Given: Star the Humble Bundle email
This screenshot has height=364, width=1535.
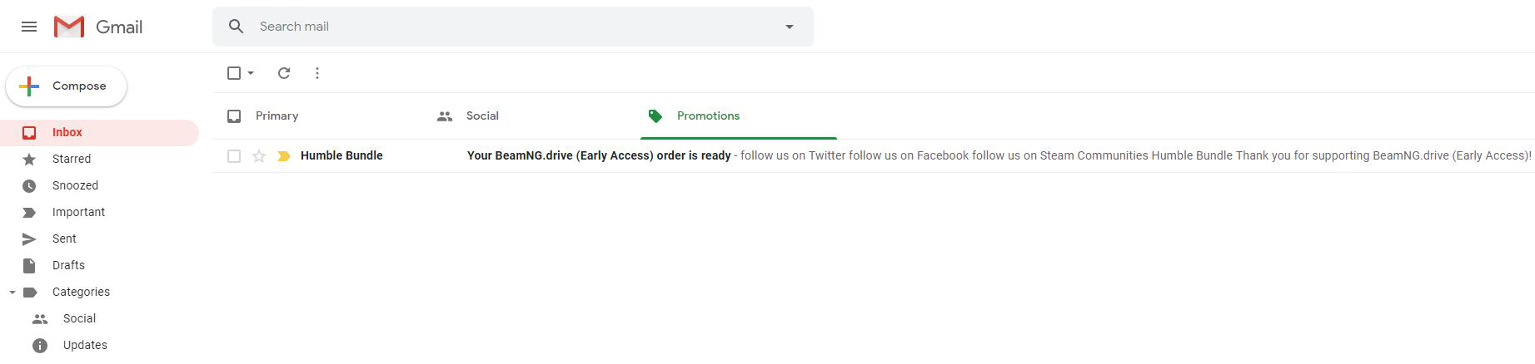Looking at the screenshot, I should pyautogui.click(x=259, y=156).
